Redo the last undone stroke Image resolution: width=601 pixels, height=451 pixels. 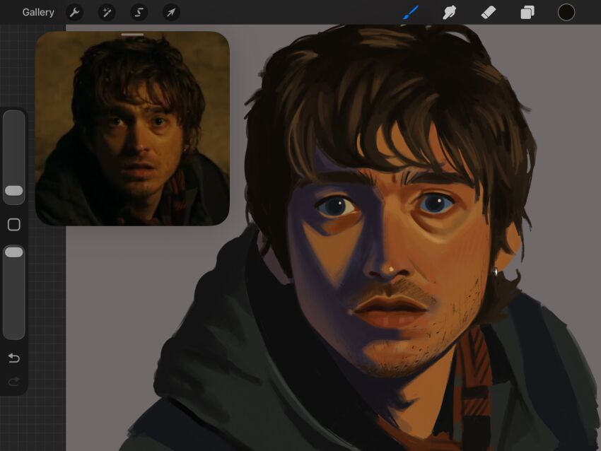click(14, 381)
